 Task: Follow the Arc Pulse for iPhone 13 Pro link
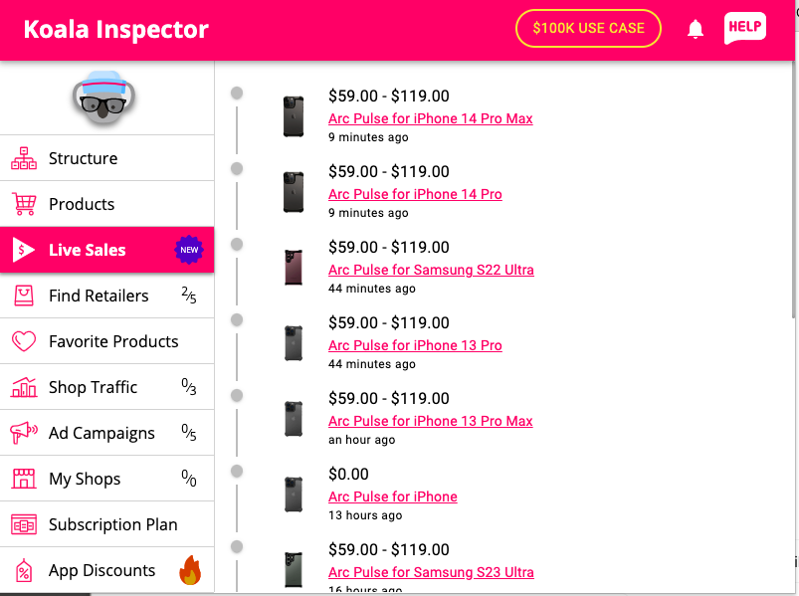pos(415,345)
